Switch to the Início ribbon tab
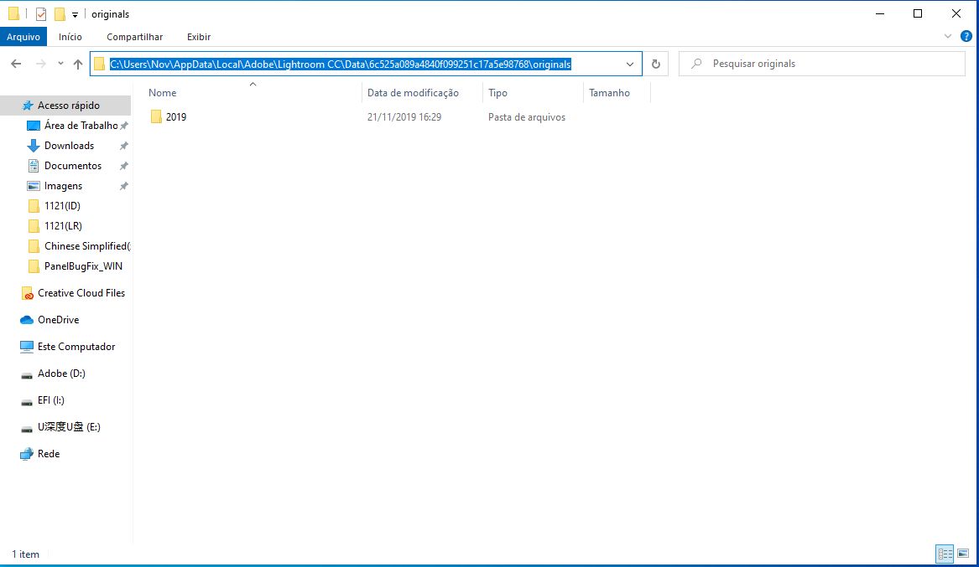979x567 pixels. pos(70,37)
